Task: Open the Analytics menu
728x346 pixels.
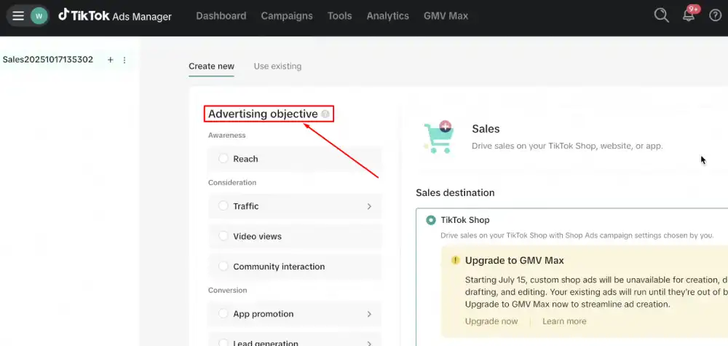Action: [388, 16]
